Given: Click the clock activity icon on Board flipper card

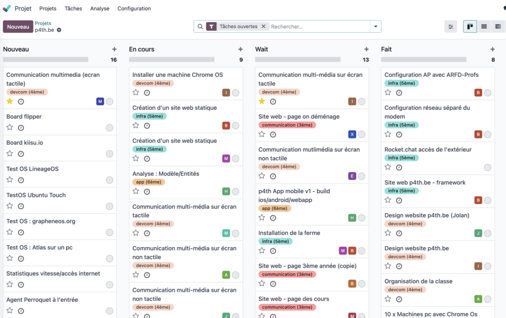Looking at the screenshot, I should 21,128.
